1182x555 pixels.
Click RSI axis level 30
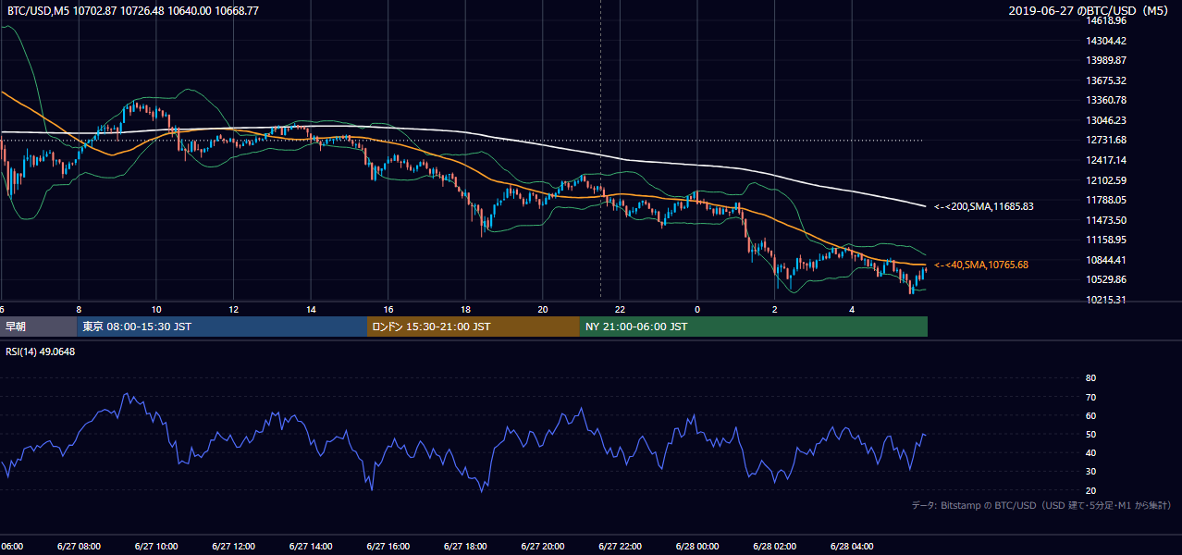tap(1091, 472)
